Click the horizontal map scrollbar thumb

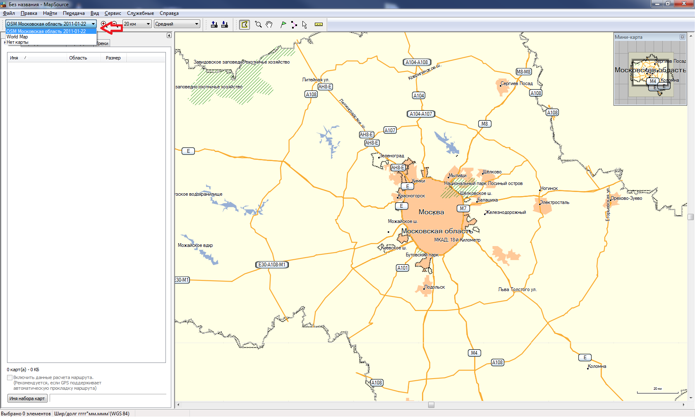pos(431,405)
